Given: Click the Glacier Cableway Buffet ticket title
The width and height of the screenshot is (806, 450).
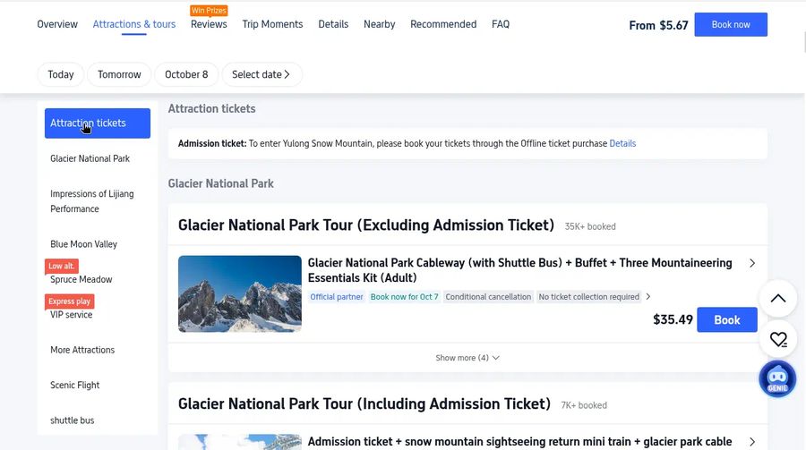Looking at the screenshot, I should point(519,270).
